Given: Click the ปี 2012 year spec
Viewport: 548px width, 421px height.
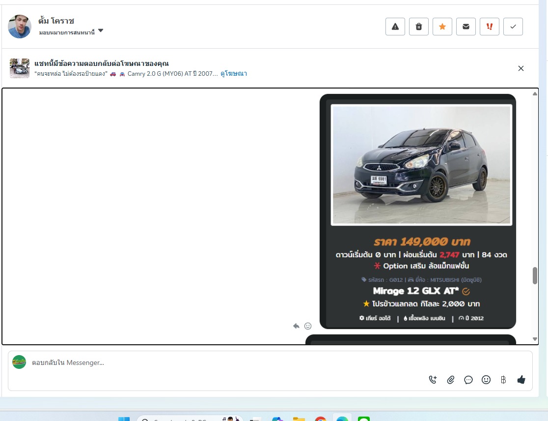Looking at the screenshot, I should [x=471, y=318].
